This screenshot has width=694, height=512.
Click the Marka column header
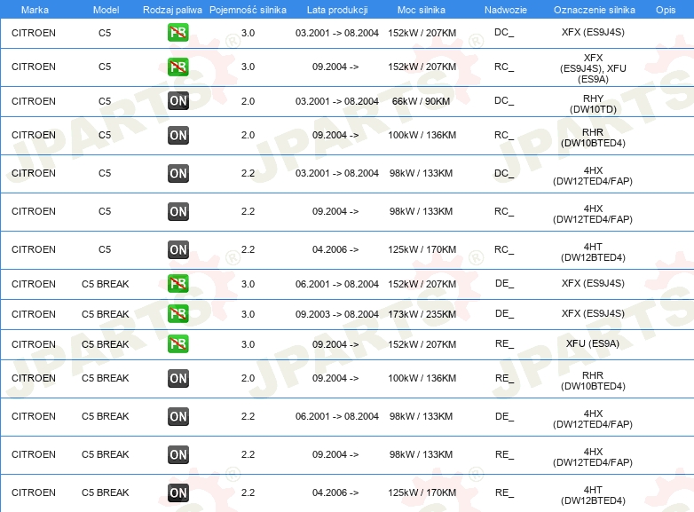(x=35, y=10)
